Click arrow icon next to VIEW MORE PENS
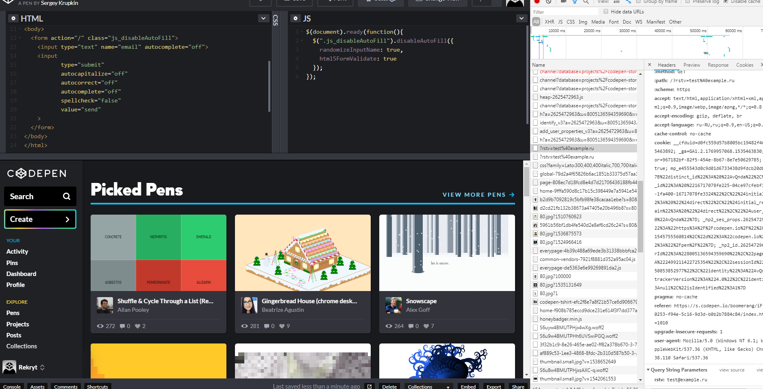Image resolution: width=763 pixels, height=389 pixels. [x=512, y=195]
